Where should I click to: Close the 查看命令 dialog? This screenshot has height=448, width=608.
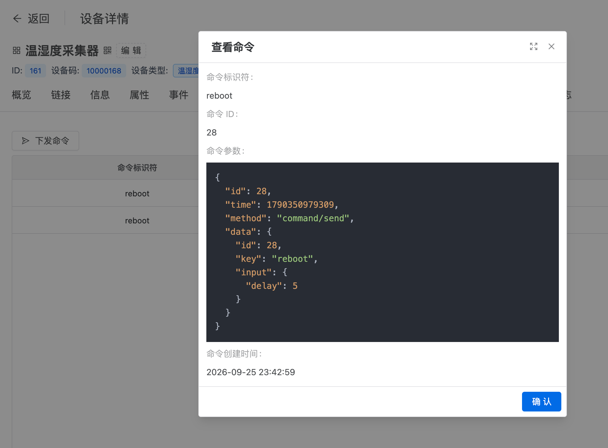(x=551, y=46)
